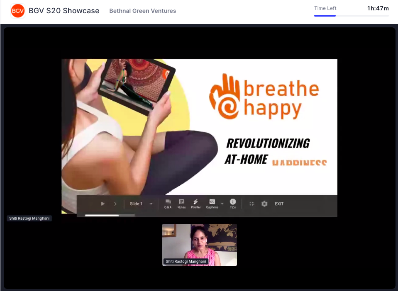Click the REVOLUTIONIZING headline on slide

tap(268, 143)
